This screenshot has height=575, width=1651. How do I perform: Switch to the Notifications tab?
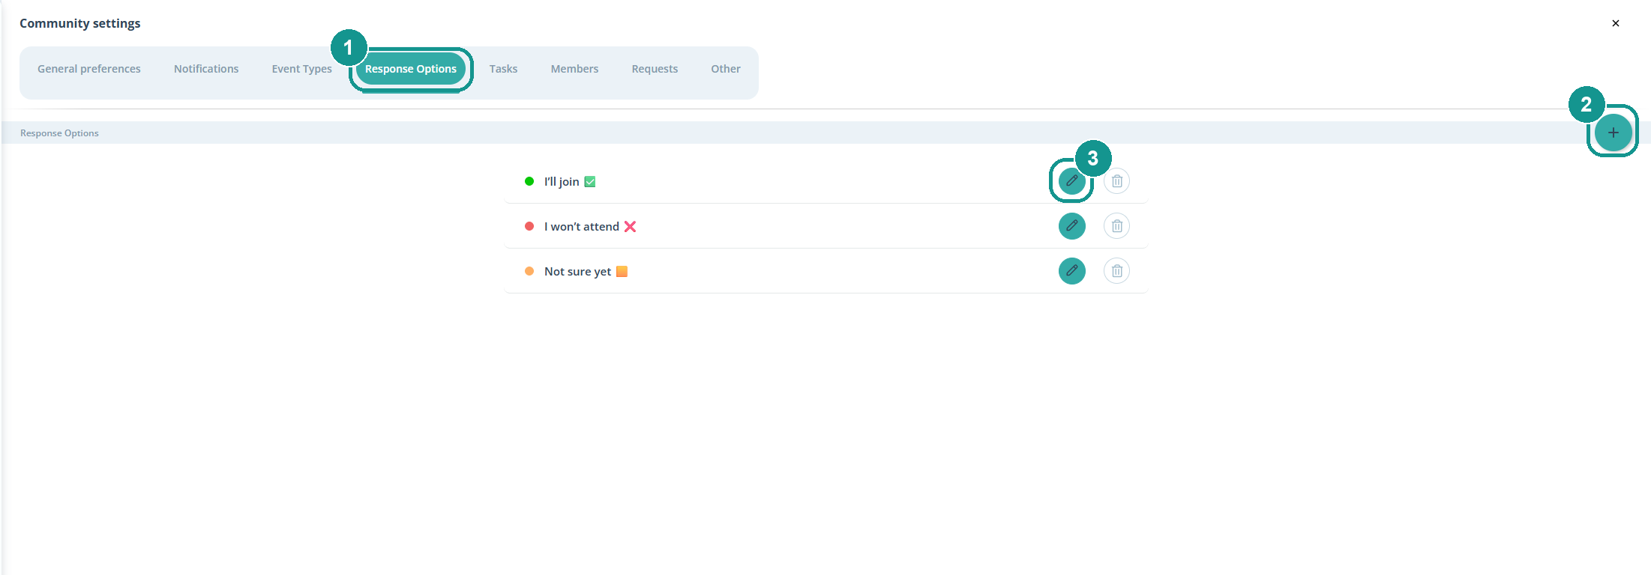pos(206,69)
